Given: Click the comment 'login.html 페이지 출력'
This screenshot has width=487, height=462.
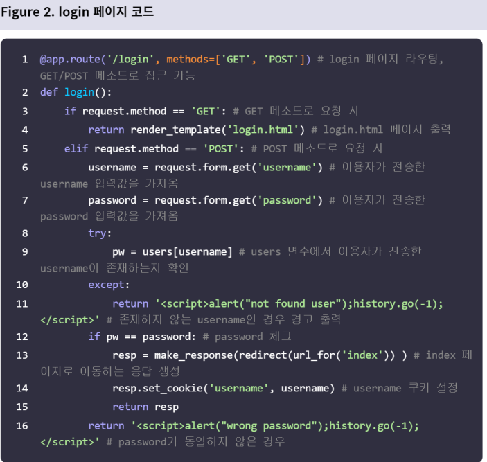Looking at the screenshot, I should [381, 130].
